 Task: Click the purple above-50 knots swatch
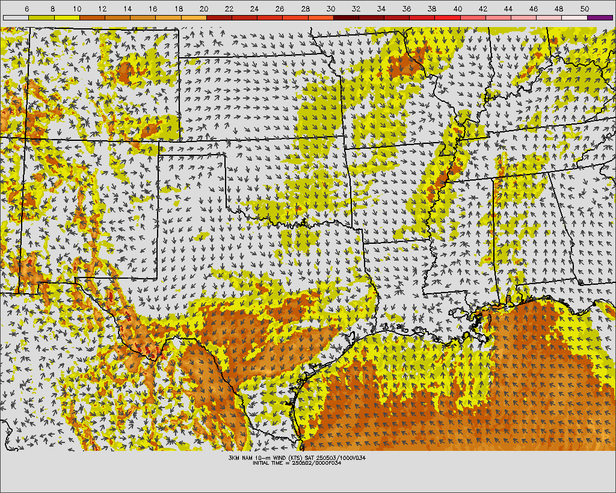tap(600, 17)
